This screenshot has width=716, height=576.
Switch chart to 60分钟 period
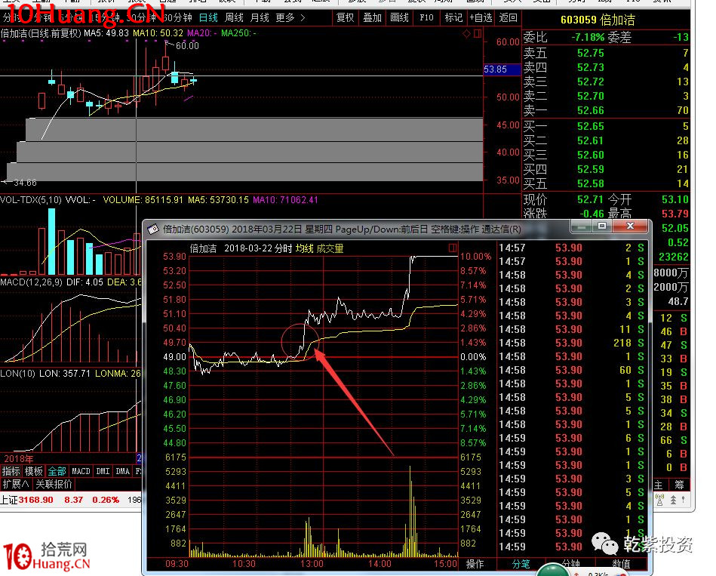[177, 18]
